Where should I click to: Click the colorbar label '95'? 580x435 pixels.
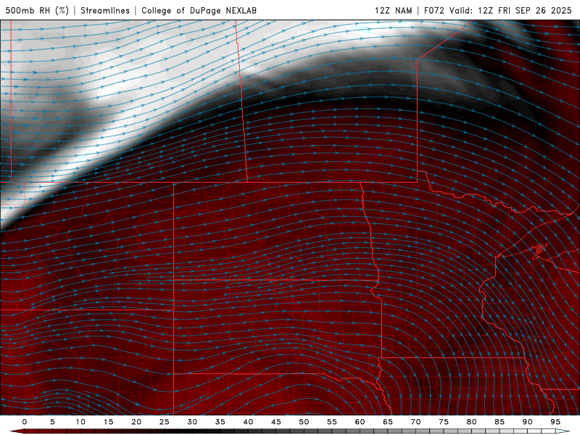coord(555,422)
